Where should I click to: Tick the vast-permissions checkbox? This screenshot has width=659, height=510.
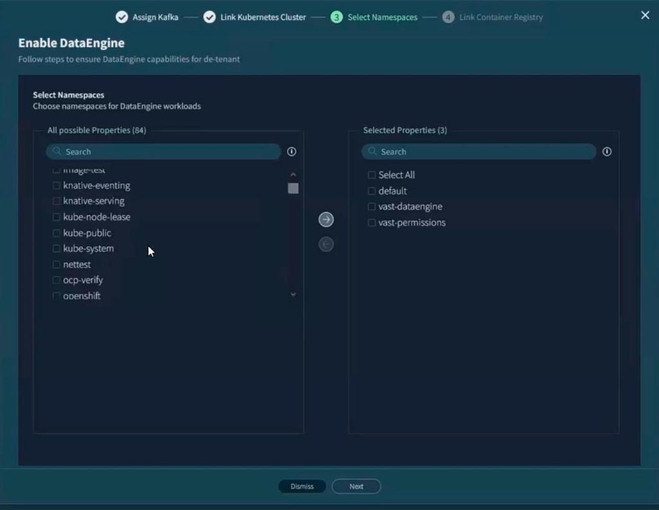point(371,222)
